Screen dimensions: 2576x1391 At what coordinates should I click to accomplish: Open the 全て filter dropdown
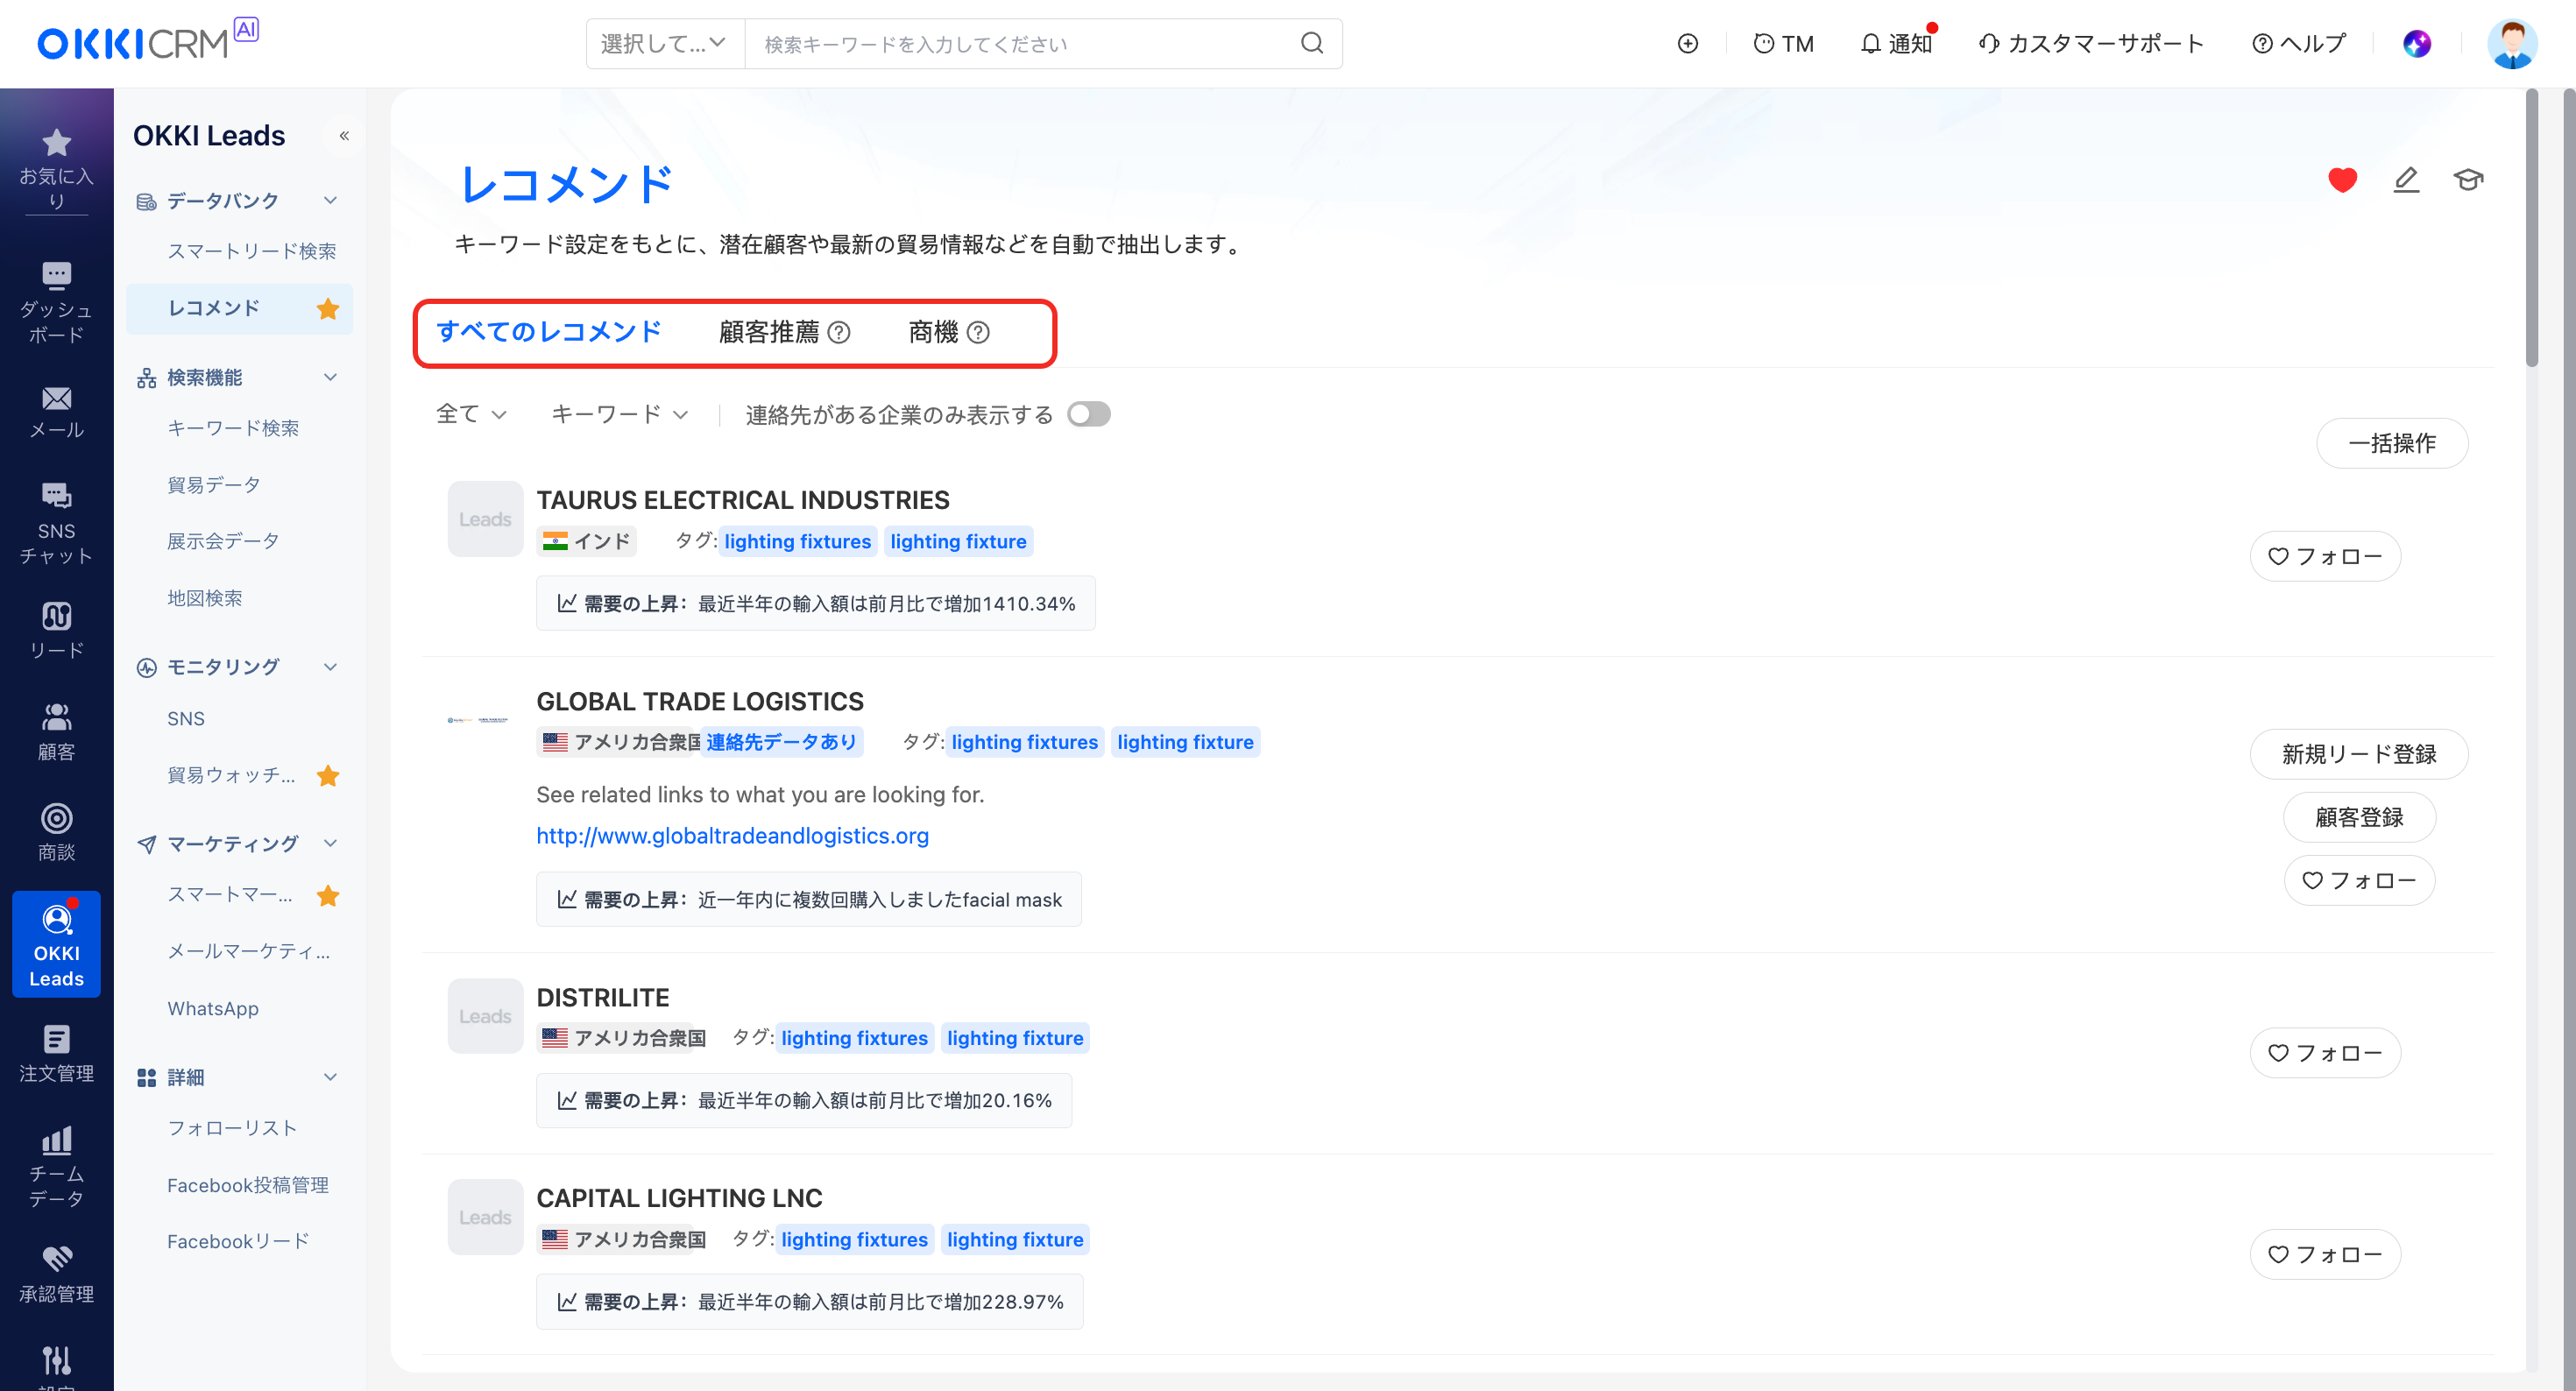471,414
